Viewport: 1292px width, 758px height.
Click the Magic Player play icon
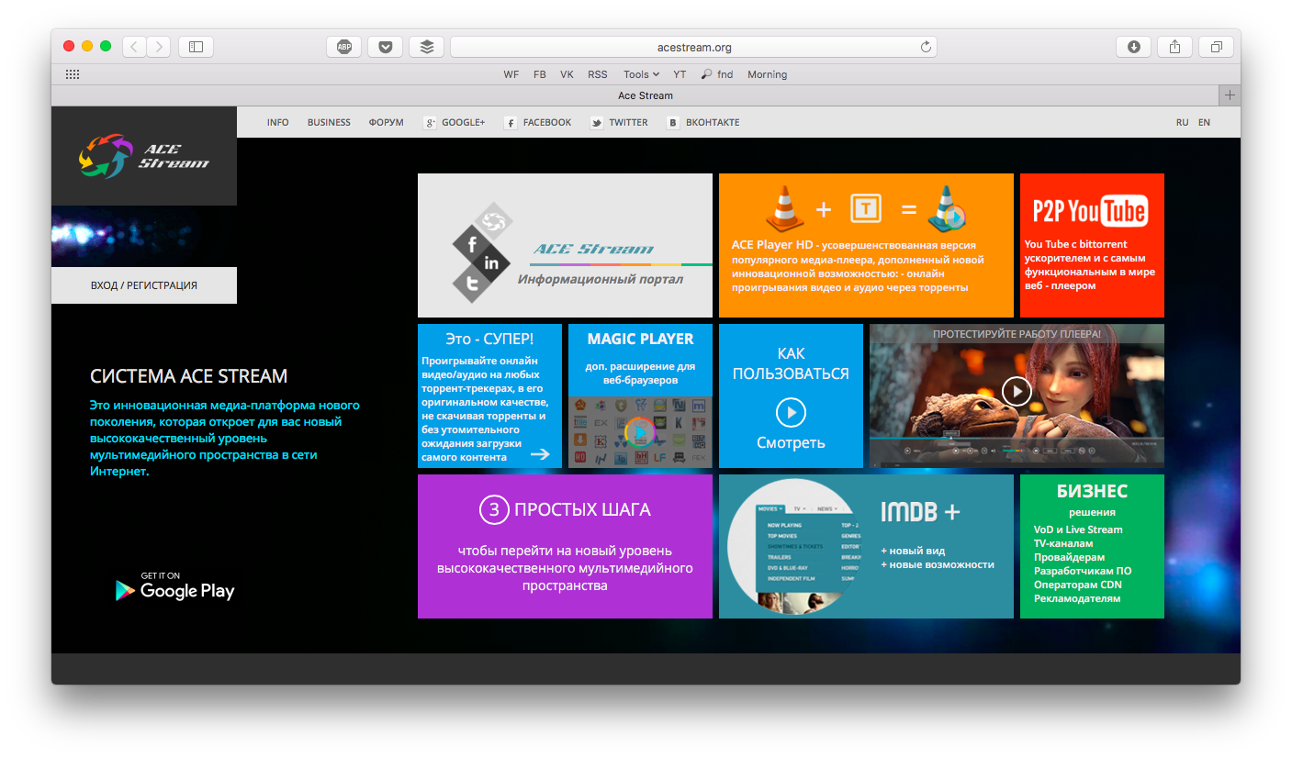click(x=640, y=431)
